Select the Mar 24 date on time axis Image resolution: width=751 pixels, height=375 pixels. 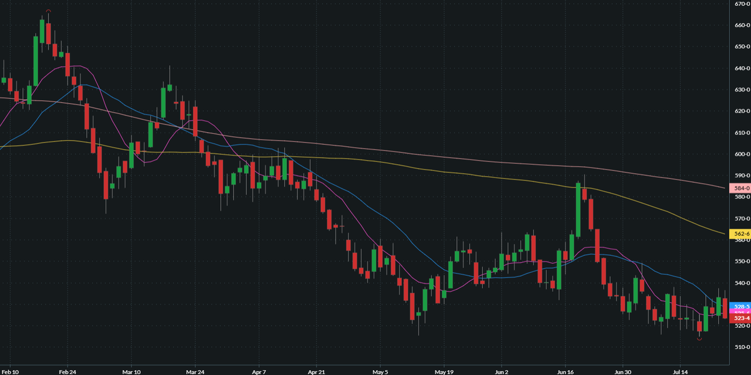click(195, 372)
